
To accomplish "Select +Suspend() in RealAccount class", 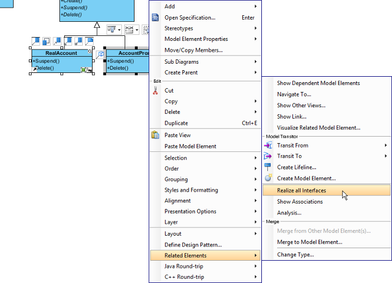I will (46, 61).
